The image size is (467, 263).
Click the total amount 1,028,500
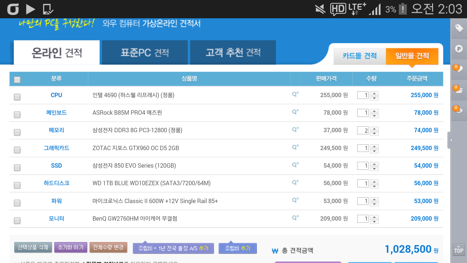408,249
